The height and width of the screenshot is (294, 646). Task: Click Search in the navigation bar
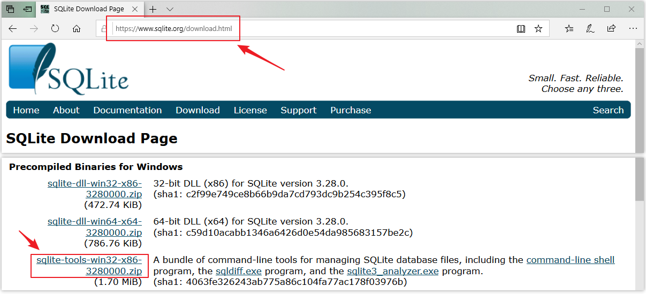pyautogui.click(x=609, y=110)
